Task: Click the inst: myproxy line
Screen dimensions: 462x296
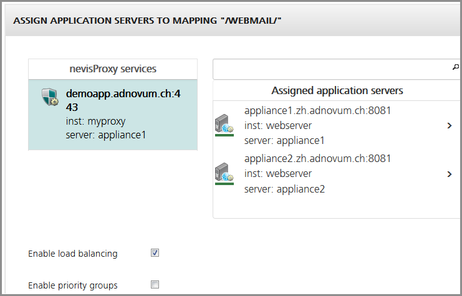Action: click(96, 121)
